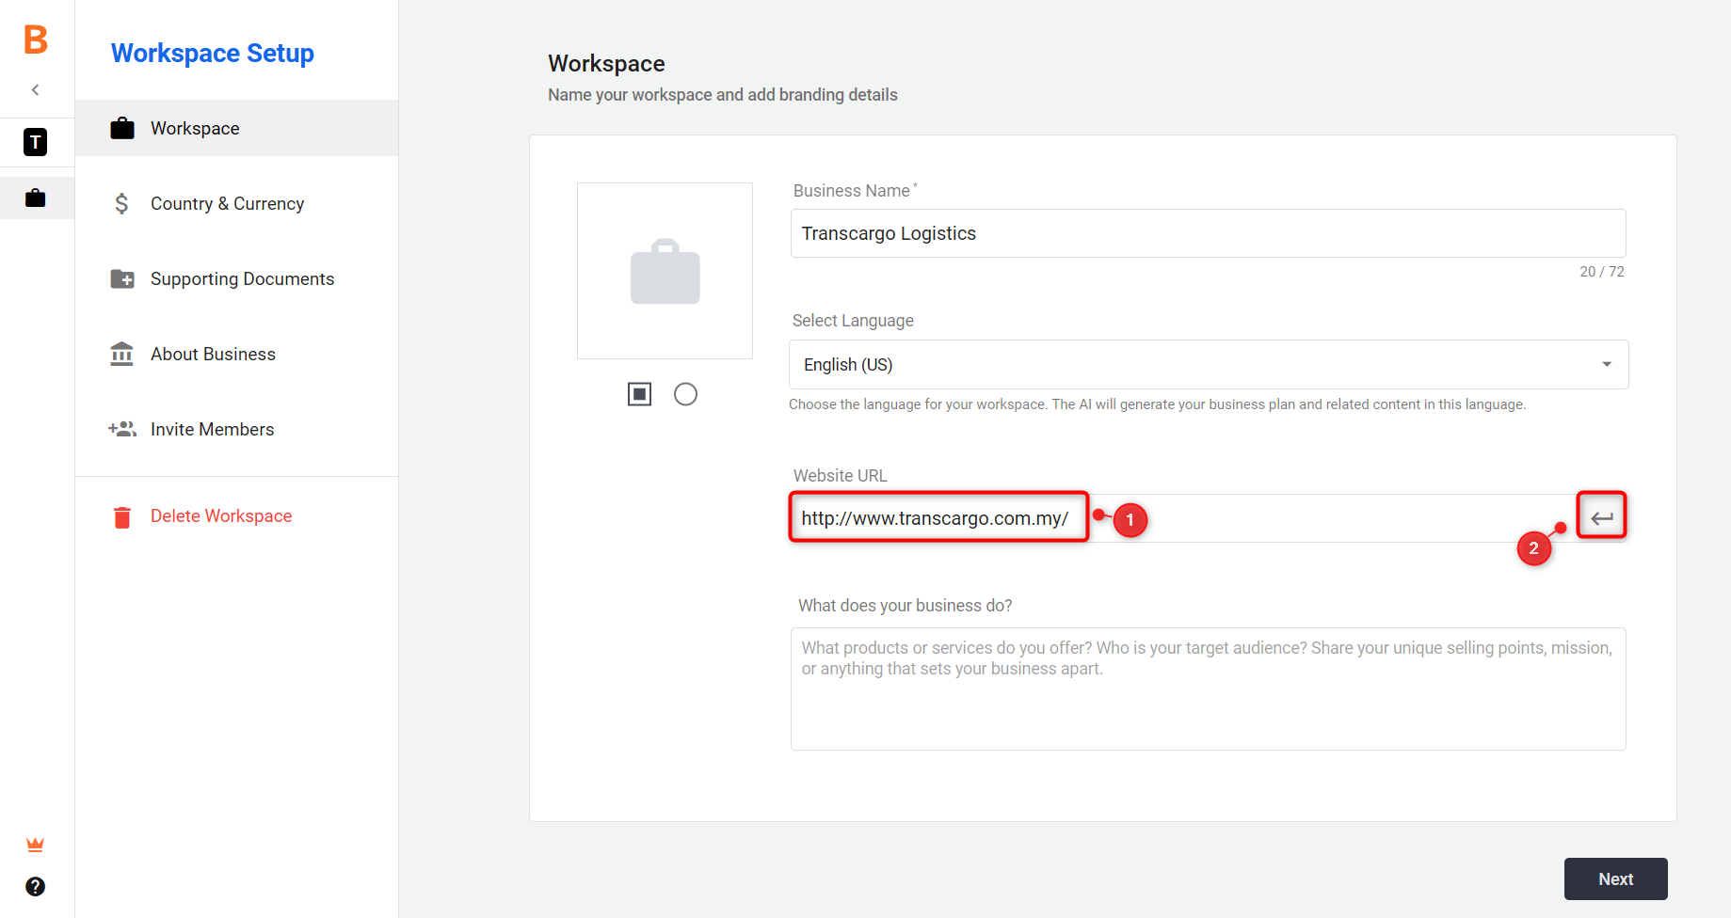Click the "What does your business do?" label

click(x=906, y=606)
